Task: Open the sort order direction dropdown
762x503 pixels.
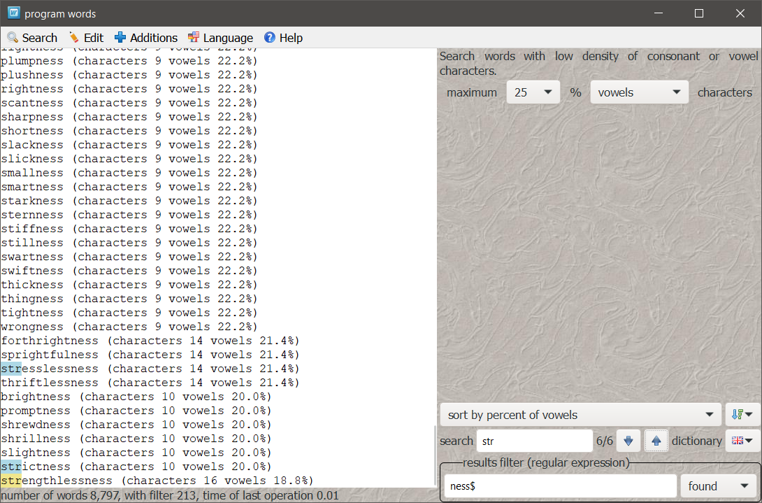Action: [742, 415]
